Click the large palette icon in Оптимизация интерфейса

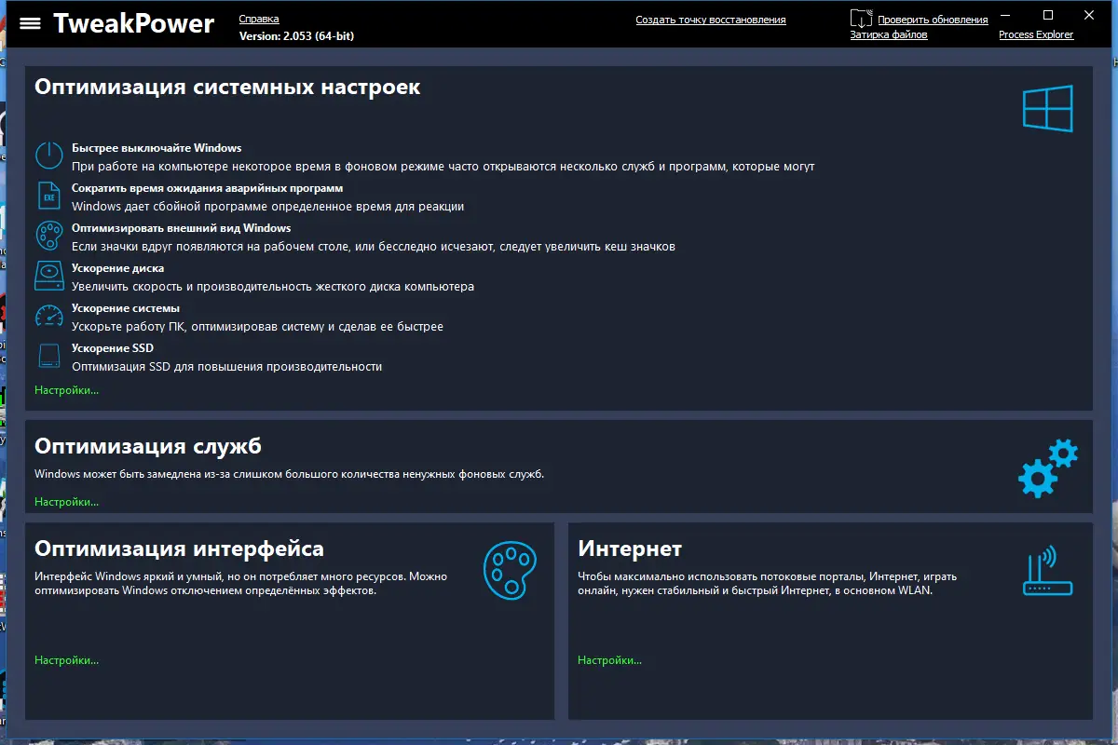point(511,571)
